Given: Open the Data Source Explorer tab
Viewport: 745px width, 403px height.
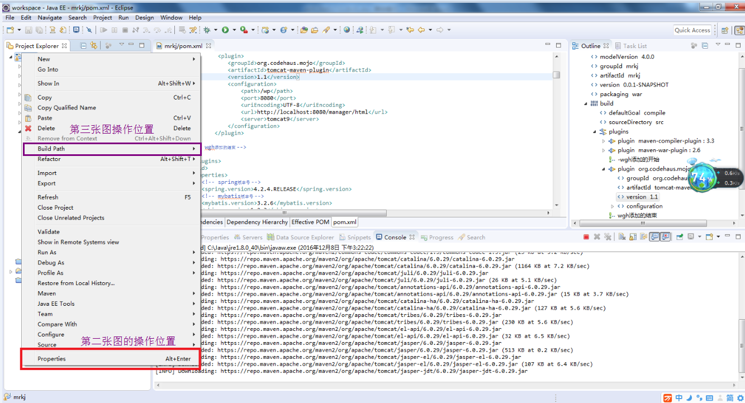Looking at the screenshot, I should pos(300,237).
